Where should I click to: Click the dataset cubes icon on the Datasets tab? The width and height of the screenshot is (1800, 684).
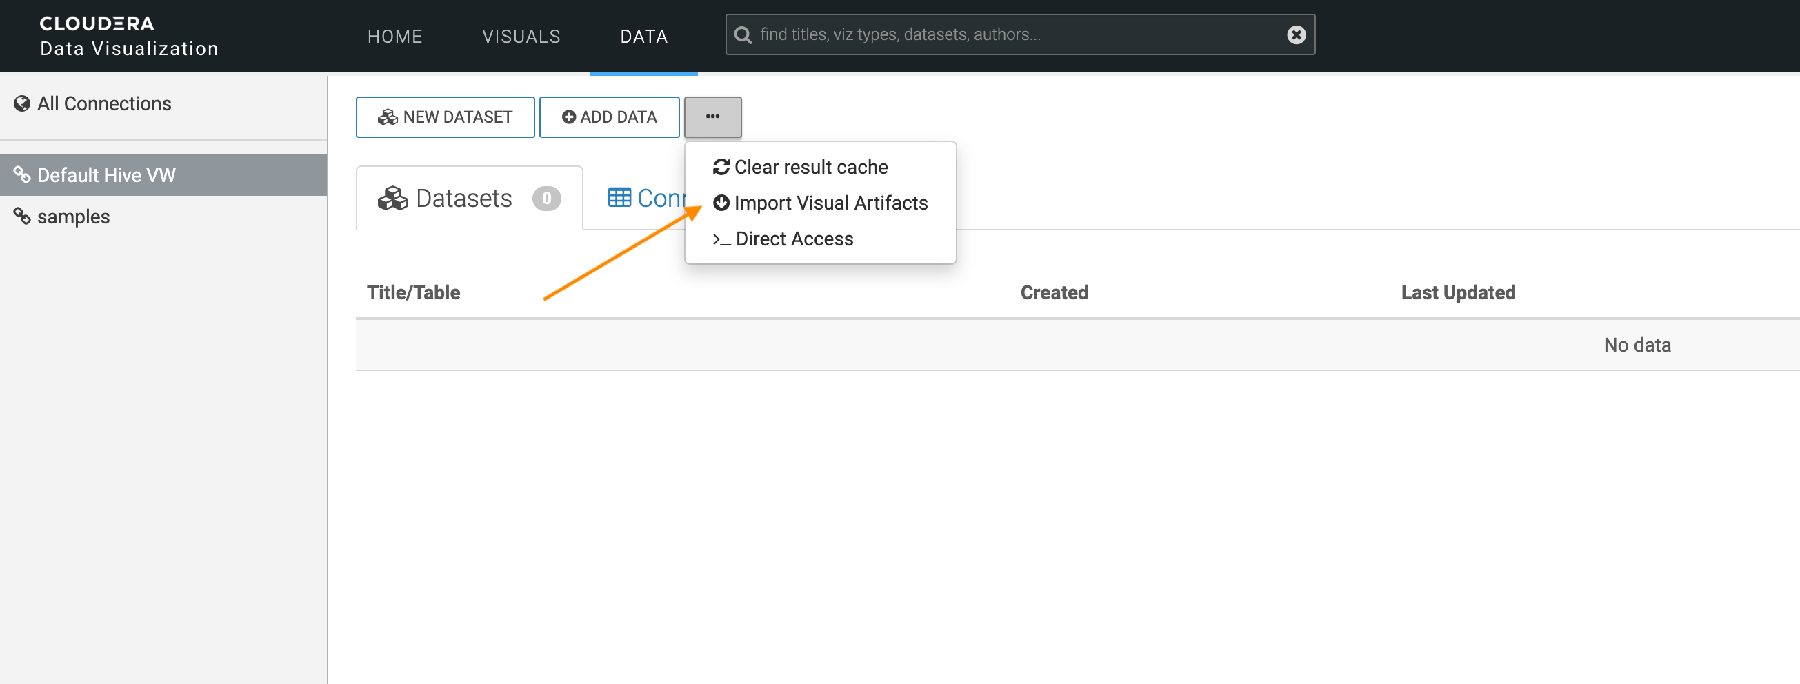coord(392,198)
